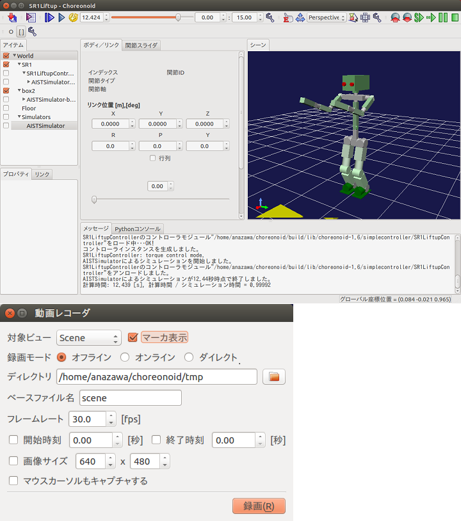
Task: Collapse the box2 tree item
Action: tap(19, 91)
